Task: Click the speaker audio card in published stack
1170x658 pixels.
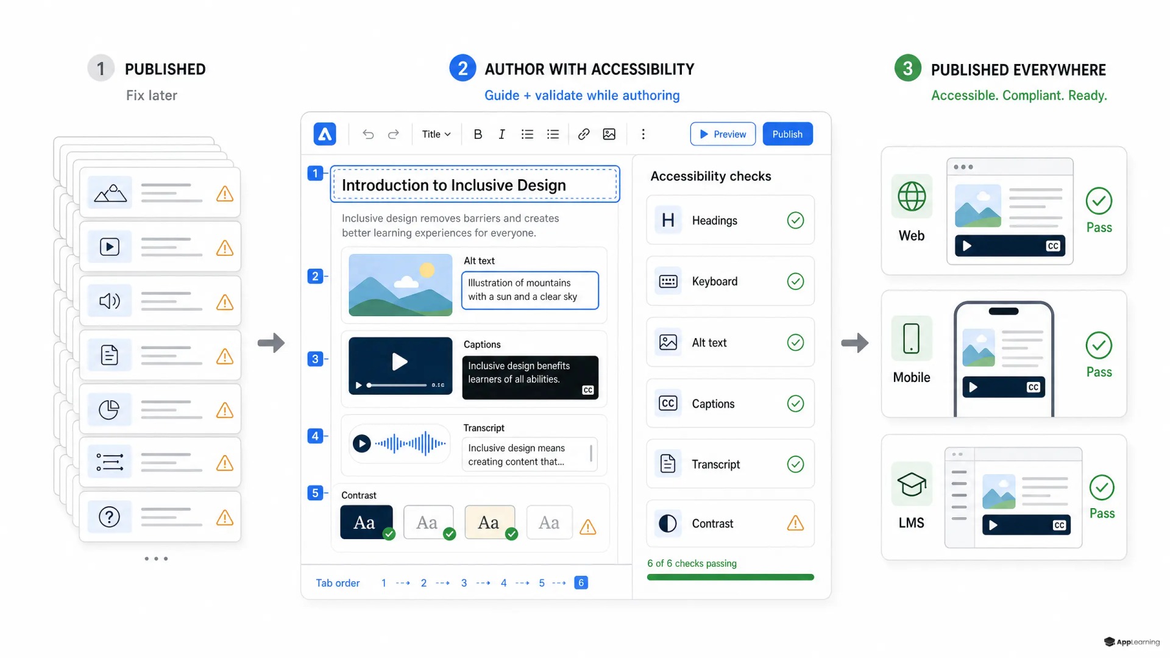Action: click(160, 301)
